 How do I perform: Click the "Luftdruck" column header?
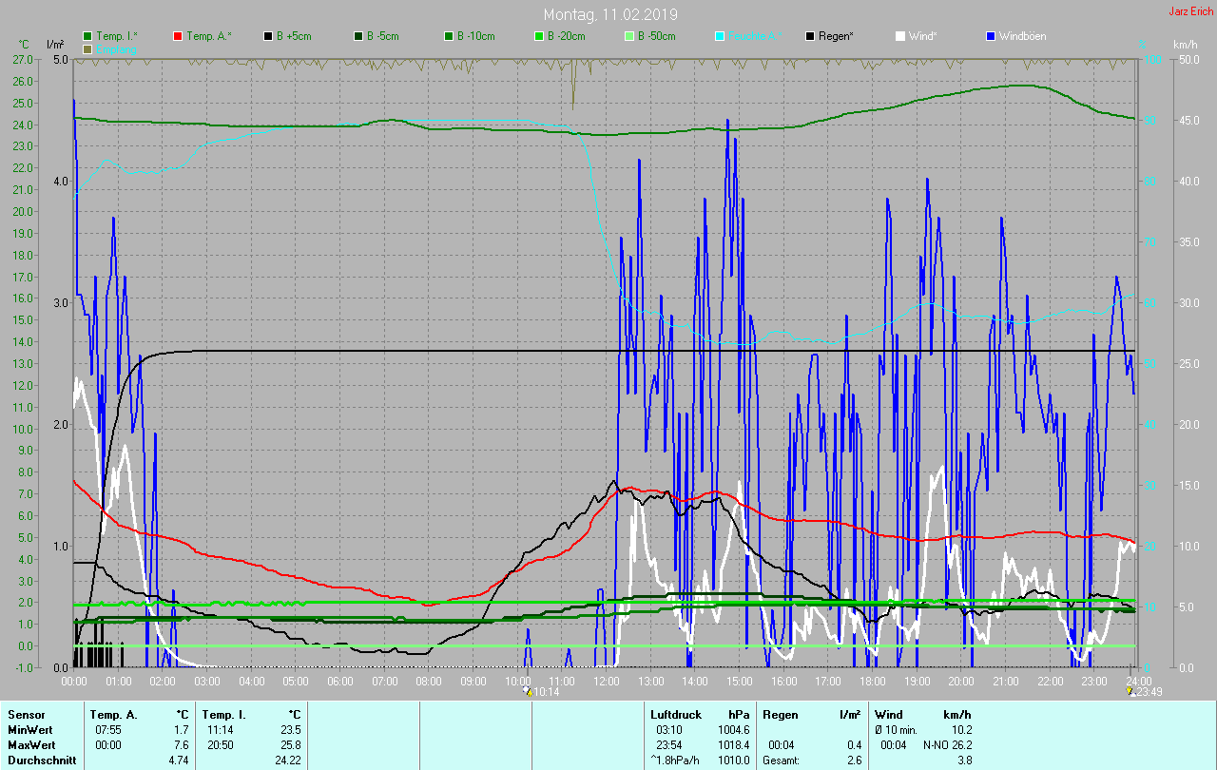coord(676,715)
